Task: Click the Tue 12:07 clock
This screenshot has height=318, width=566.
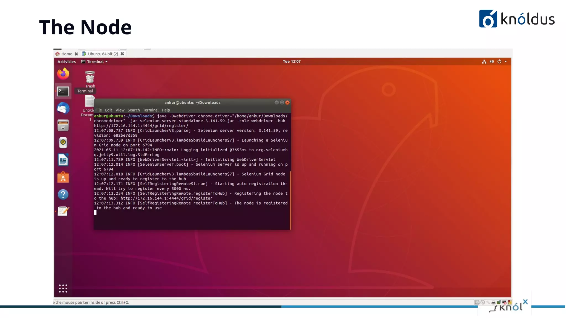Action: point(292,62)
